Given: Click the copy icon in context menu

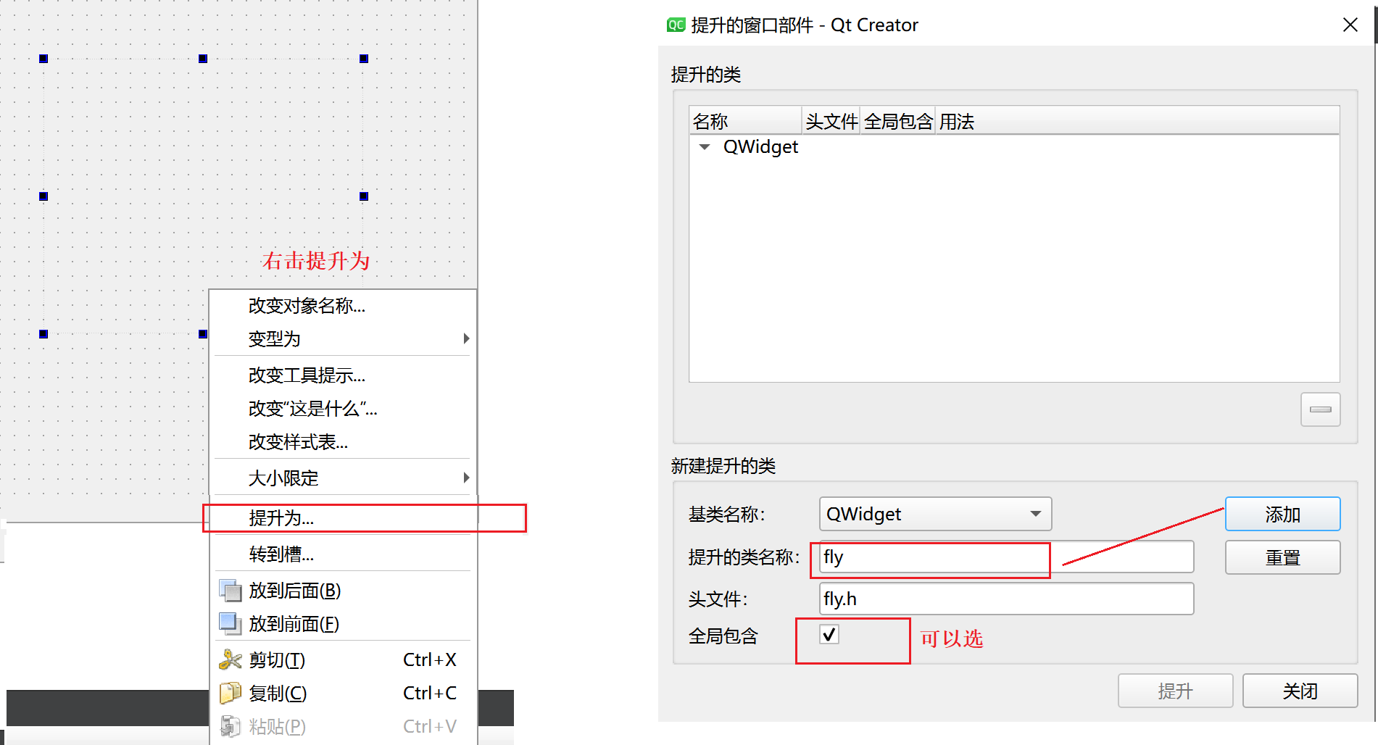Looking at the screenshot, I should (x=230, y=693).
